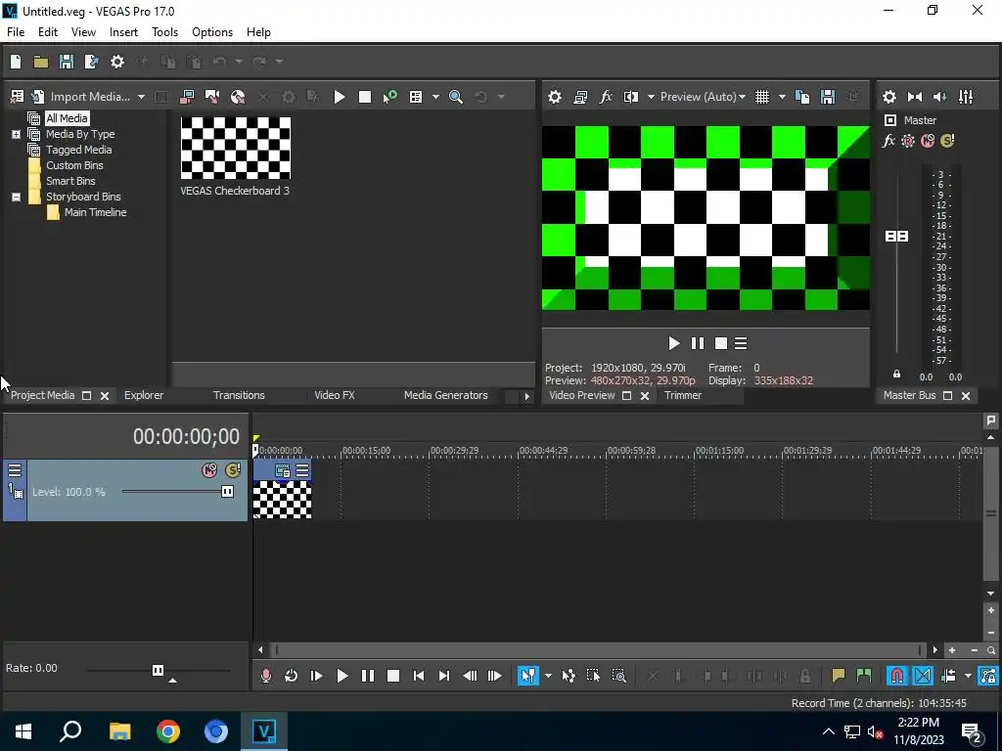Save the project with floppy icon
This screenshot has height=751, width=1002.
pos(67,62)
